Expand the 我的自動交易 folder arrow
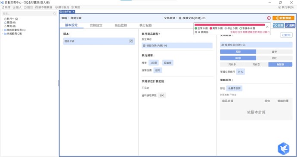 click(3, 30)
